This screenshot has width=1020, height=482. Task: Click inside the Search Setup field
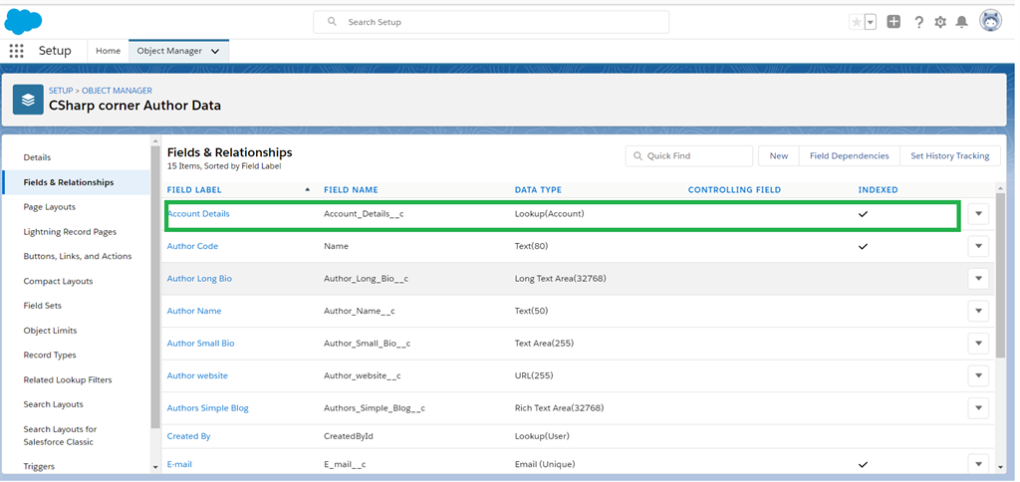[491, 22]
